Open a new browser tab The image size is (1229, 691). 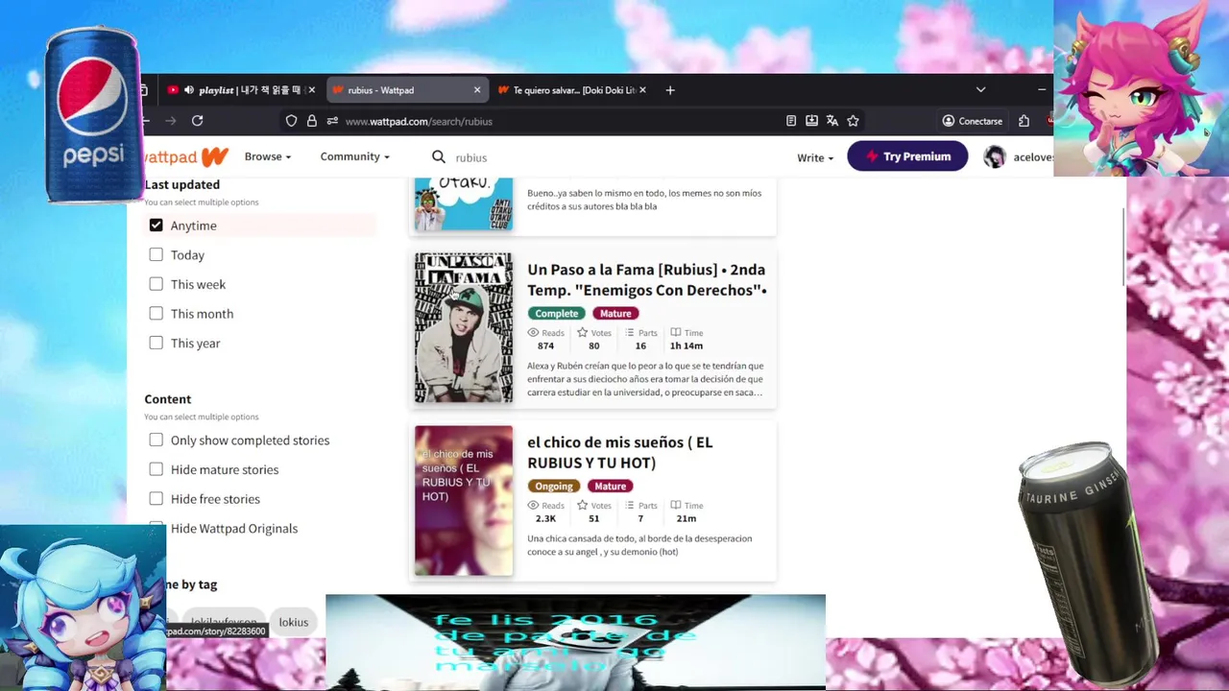pos(670,90)
